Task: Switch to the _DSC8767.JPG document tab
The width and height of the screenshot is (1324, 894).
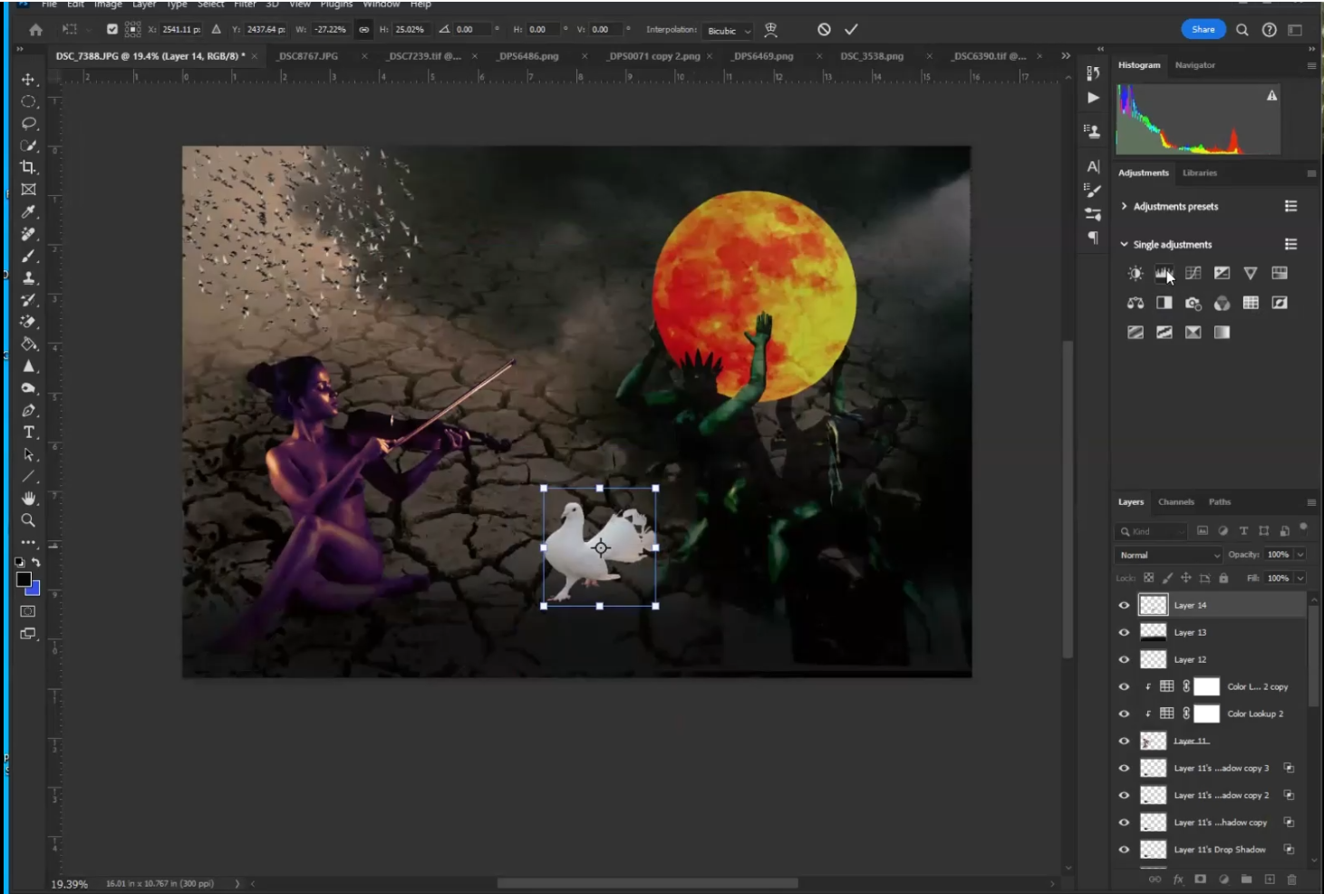Action: click(308, 56)
